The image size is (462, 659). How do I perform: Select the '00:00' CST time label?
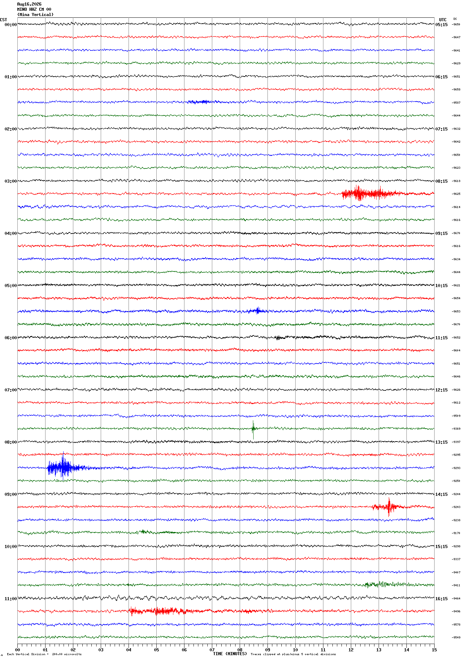pyautogui.click(x=11, y=25)
